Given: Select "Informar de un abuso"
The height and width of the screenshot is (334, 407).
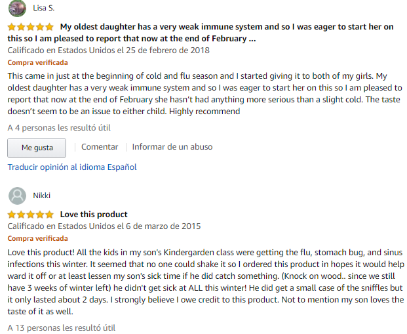Looking at the screenshot, I should coord(172,147).
